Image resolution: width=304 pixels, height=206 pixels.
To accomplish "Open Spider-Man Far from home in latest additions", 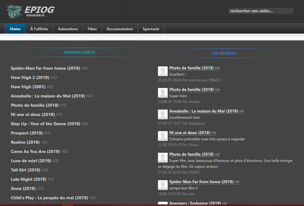I will tap(45, 68).
